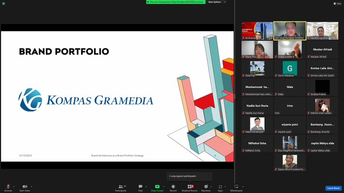Open the Apps panel
The width and height of the screenshot is (344, 193).
pyautogui.click(x=220, y=188)
